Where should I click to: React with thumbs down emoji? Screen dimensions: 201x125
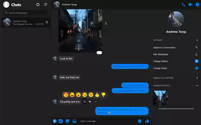(x=103, y=95)
